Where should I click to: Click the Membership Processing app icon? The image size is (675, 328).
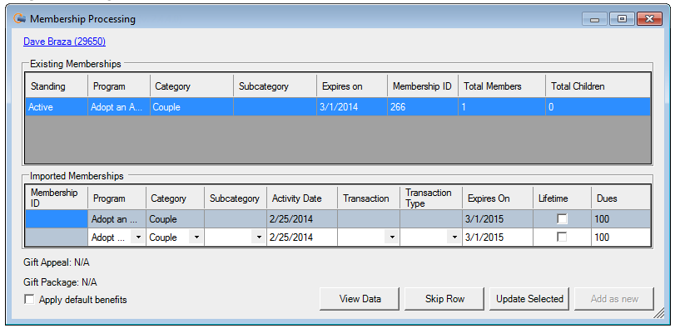click(x=19, y=19)
